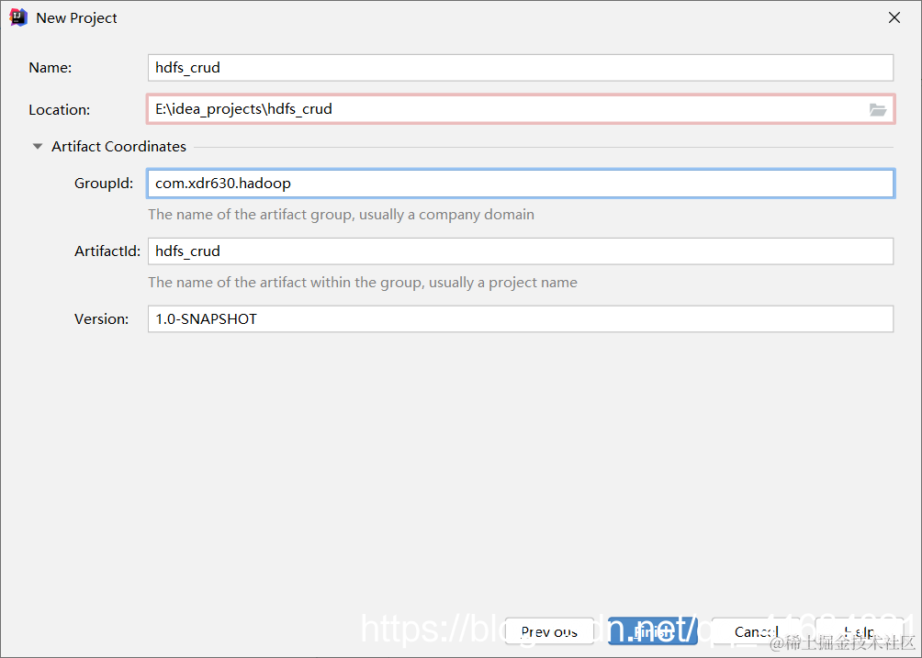The image size is (922, 658).
Task: Click the 'Location:' label
Action: 60,110
